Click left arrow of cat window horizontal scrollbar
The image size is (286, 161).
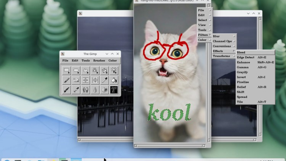pos(136,146)
